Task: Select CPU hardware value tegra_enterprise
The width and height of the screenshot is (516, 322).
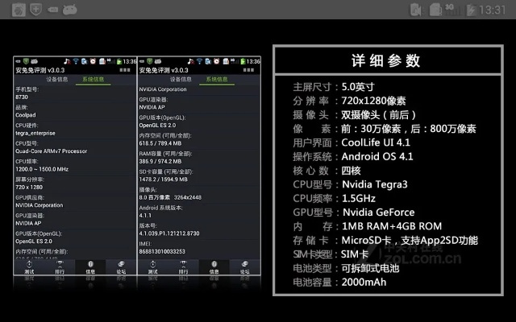Action: click(35, 133)
